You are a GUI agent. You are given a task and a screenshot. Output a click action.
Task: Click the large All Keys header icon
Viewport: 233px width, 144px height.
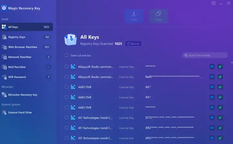point(70,40)
